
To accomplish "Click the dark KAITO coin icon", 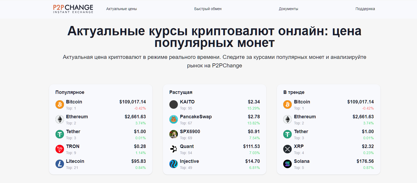I will 174,104.
